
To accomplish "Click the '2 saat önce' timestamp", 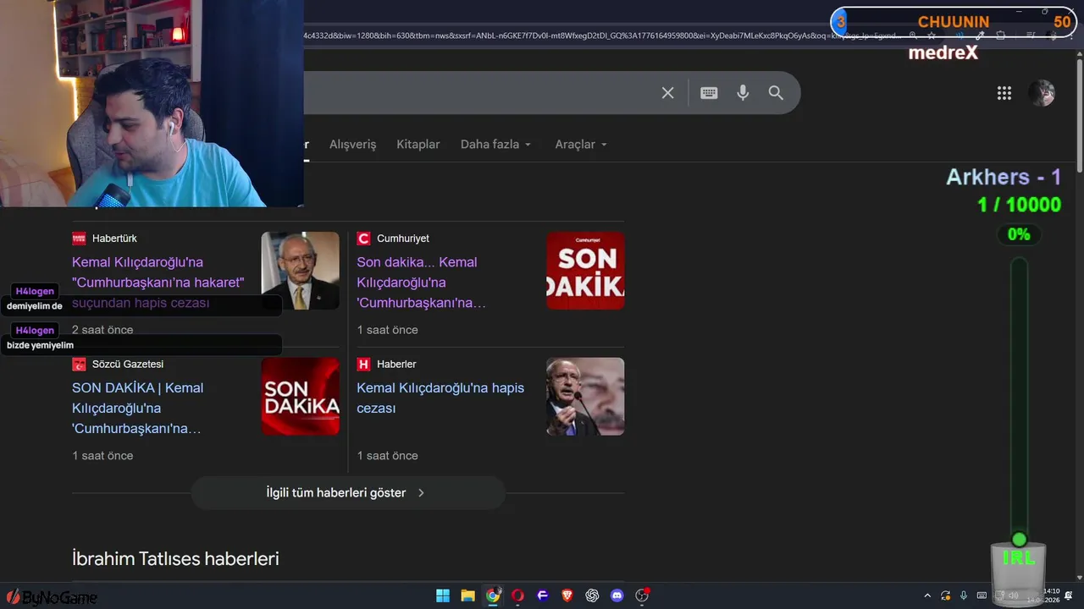I will click(x=102, y=330).
